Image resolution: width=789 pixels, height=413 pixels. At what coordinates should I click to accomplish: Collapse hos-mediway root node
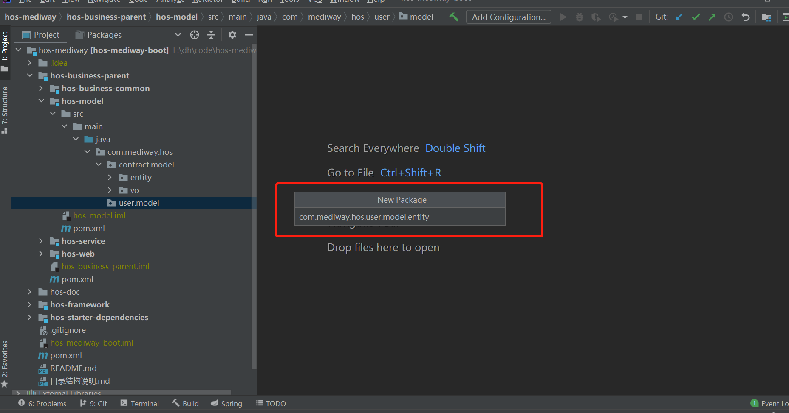coord(19,50)
